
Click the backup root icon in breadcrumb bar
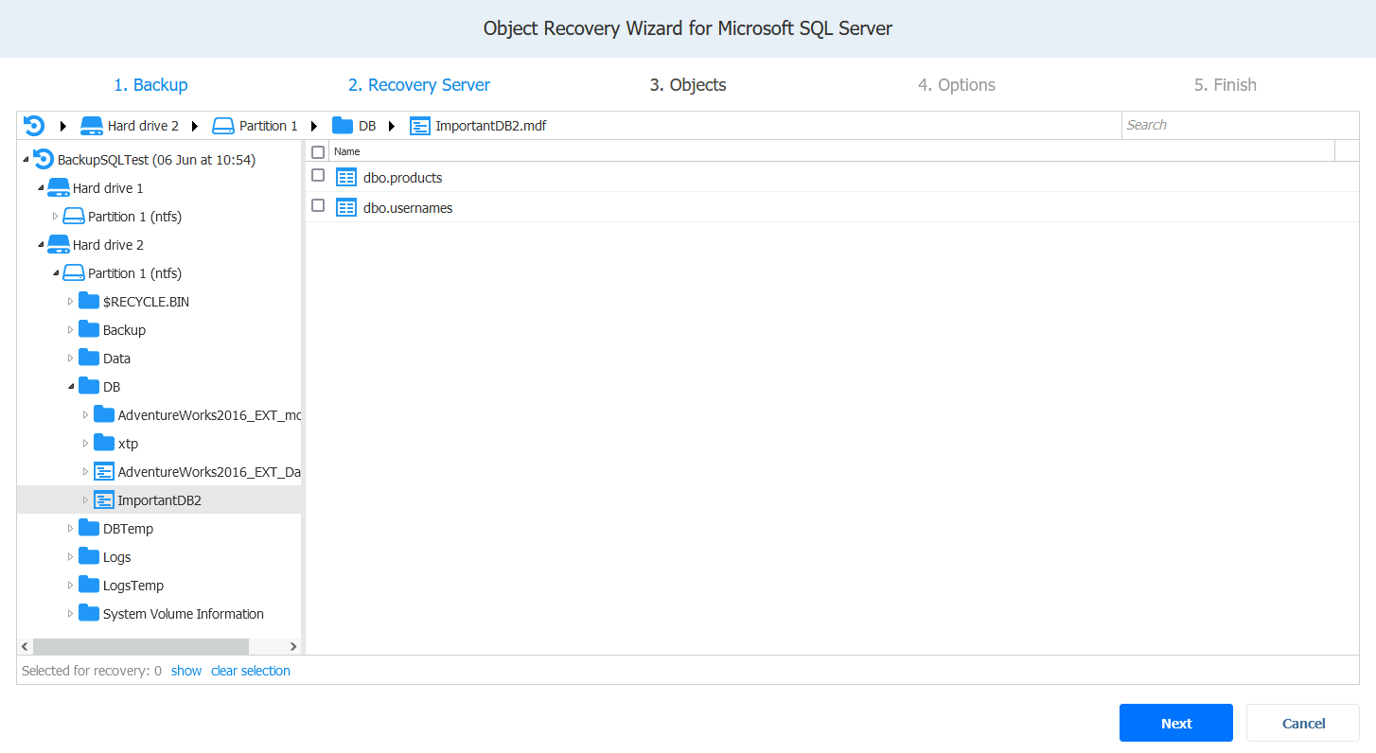pyautogui.click(x=34, y=125)
